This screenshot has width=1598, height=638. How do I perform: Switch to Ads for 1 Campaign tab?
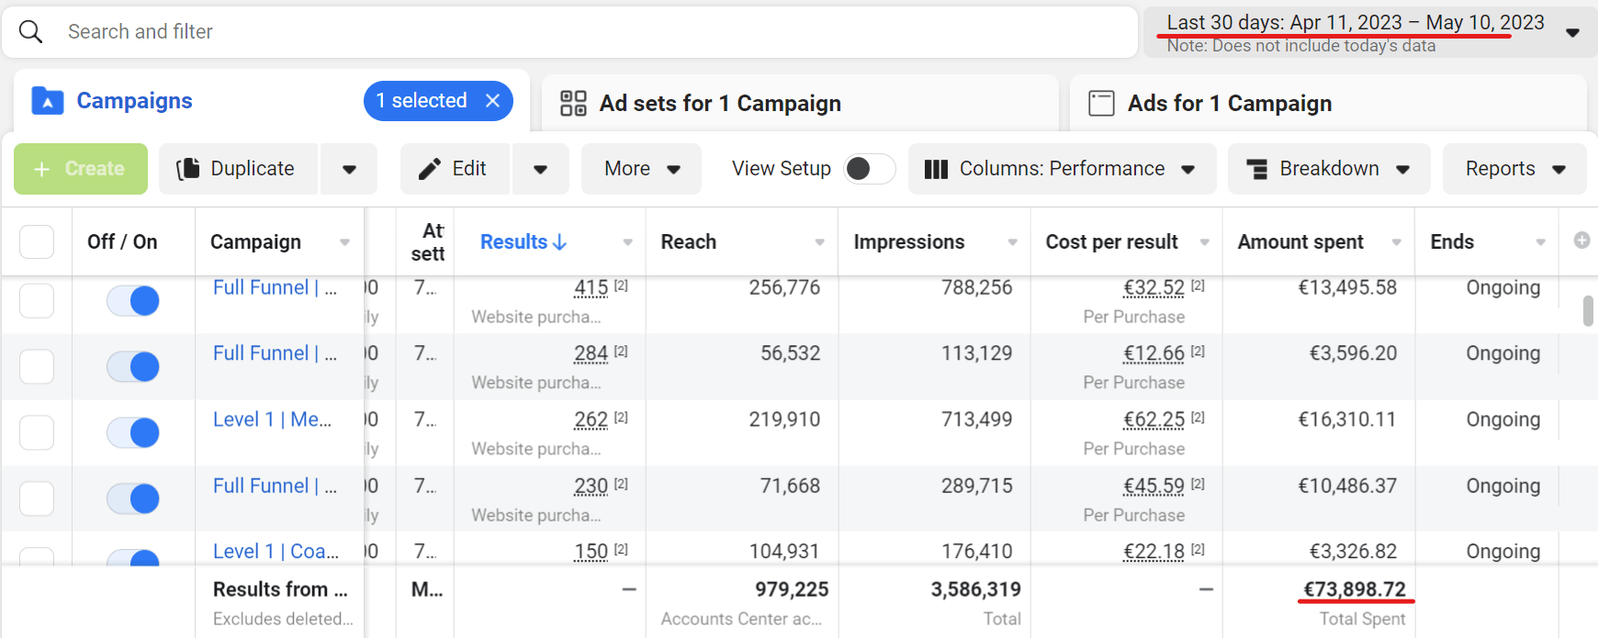pyautogui.click(x=1229, y=104)
